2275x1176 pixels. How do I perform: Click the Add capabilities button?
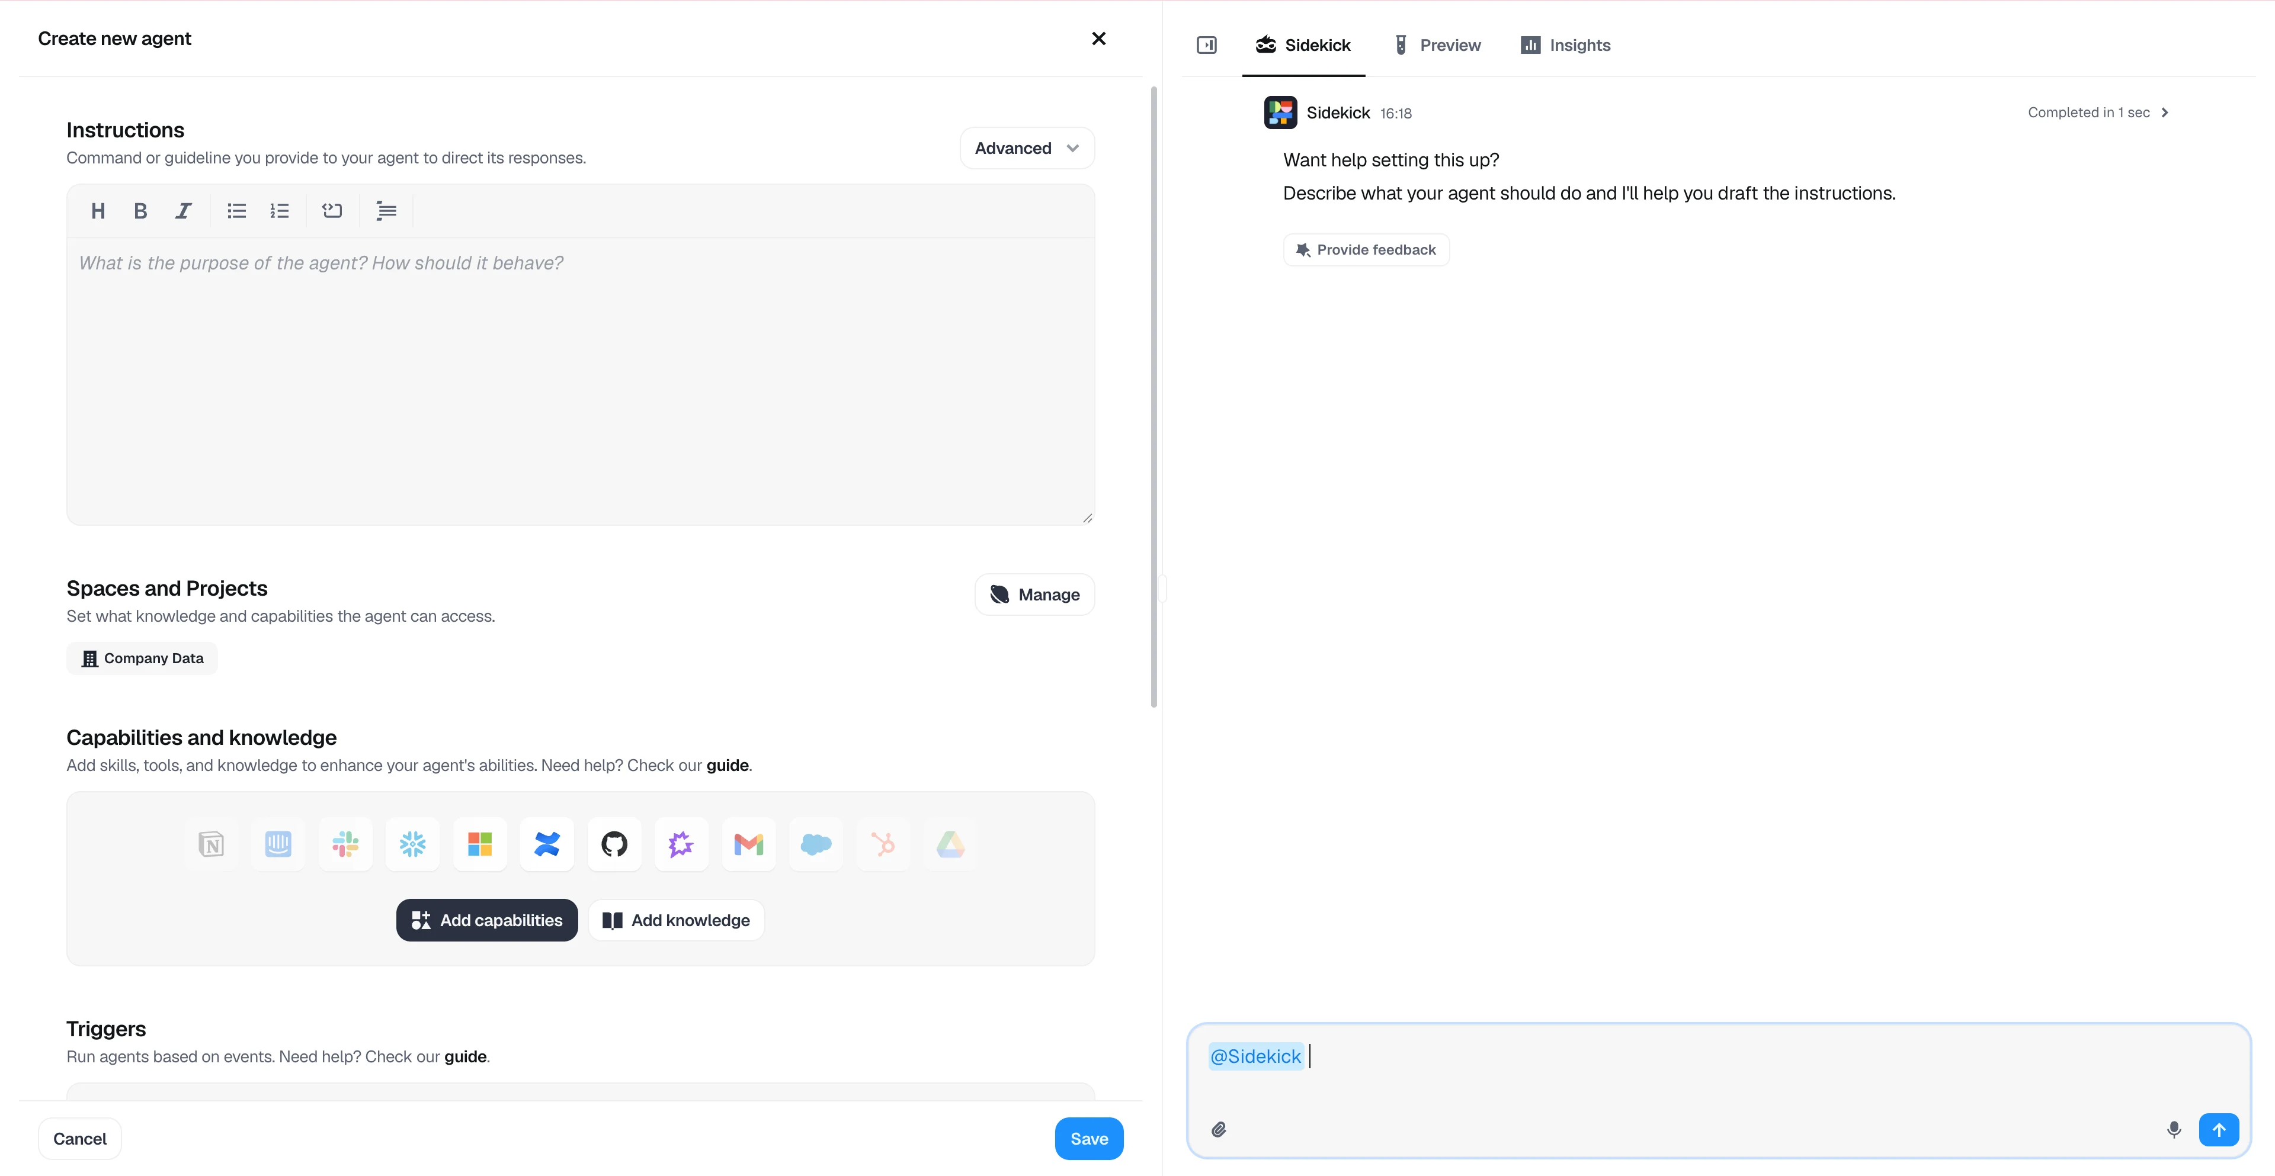486,920
